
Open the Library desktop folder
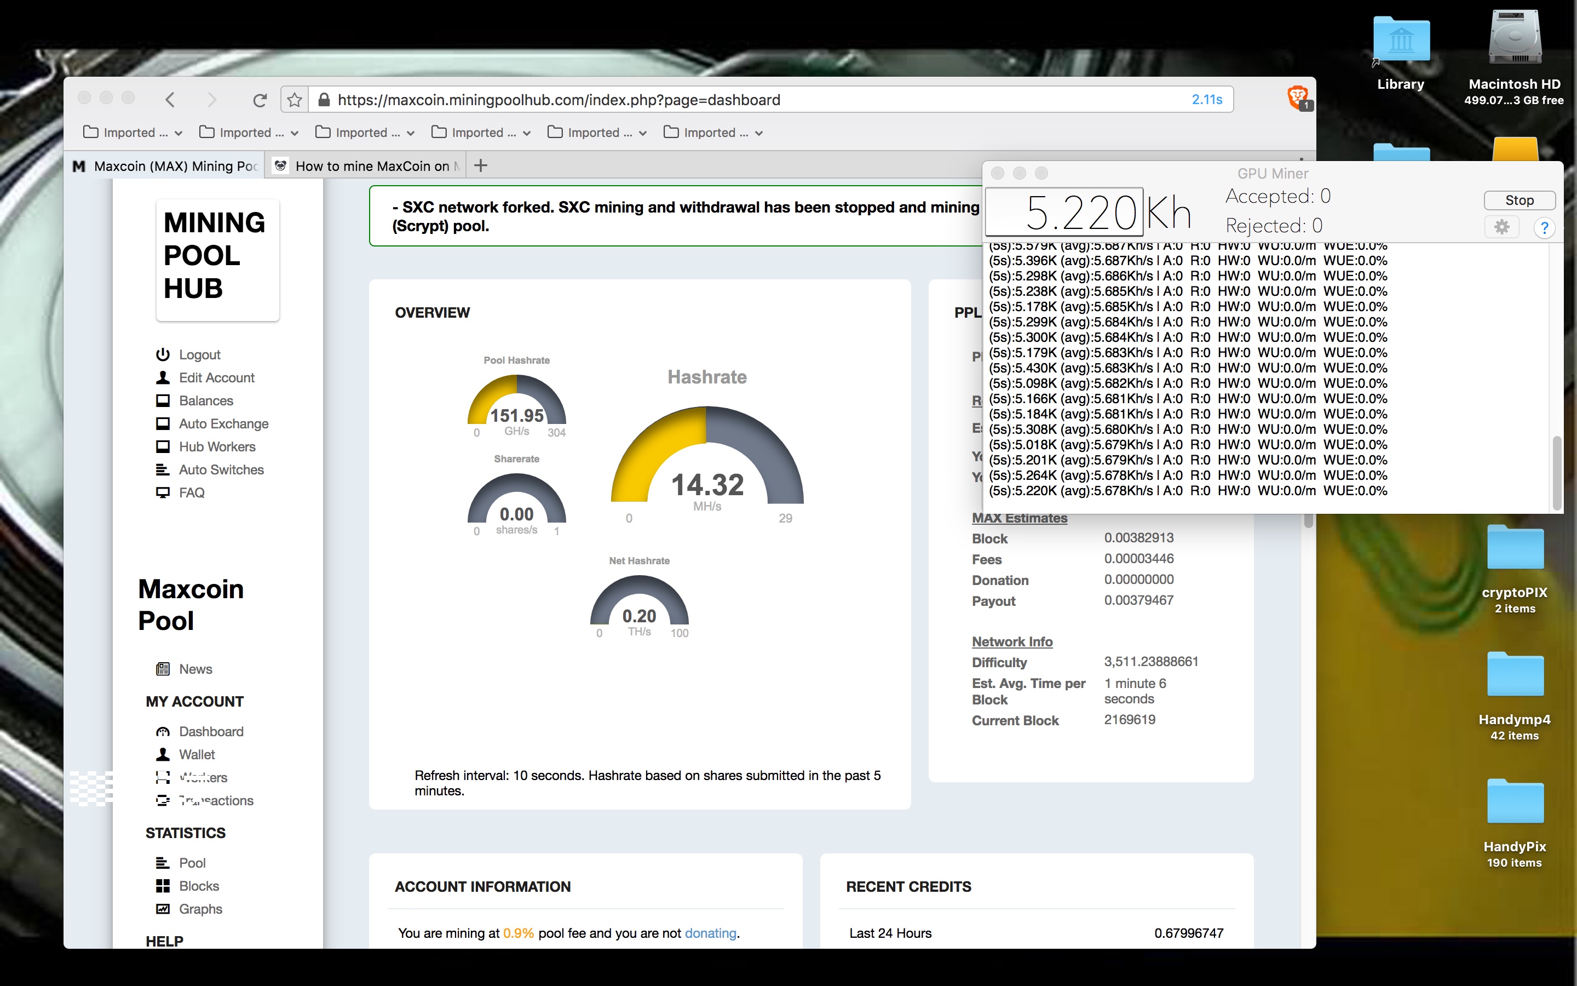[1401, 41]
